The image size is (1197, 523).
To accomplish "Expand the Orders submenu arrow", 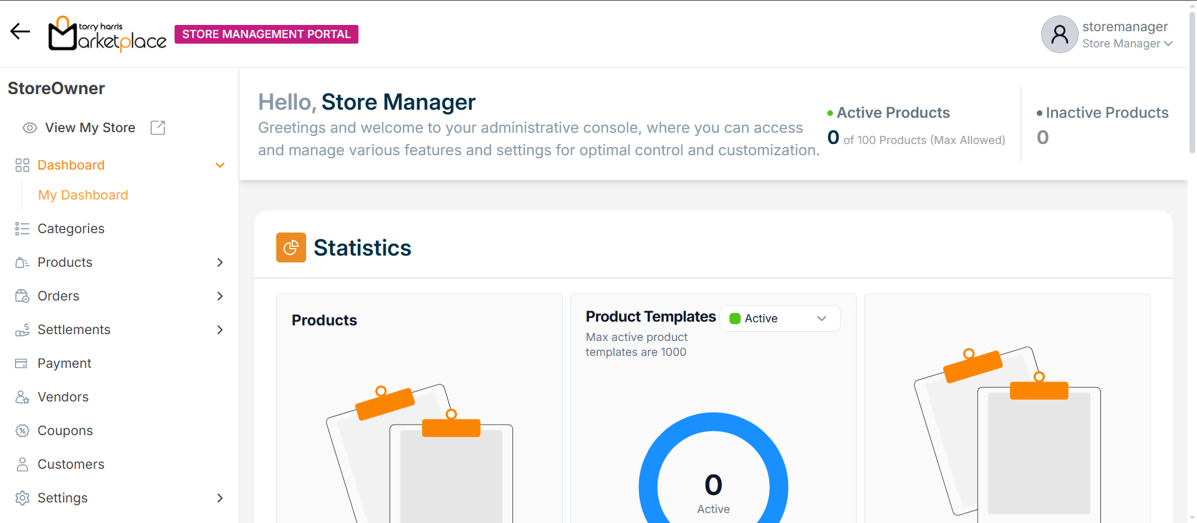I will [219, 296].
